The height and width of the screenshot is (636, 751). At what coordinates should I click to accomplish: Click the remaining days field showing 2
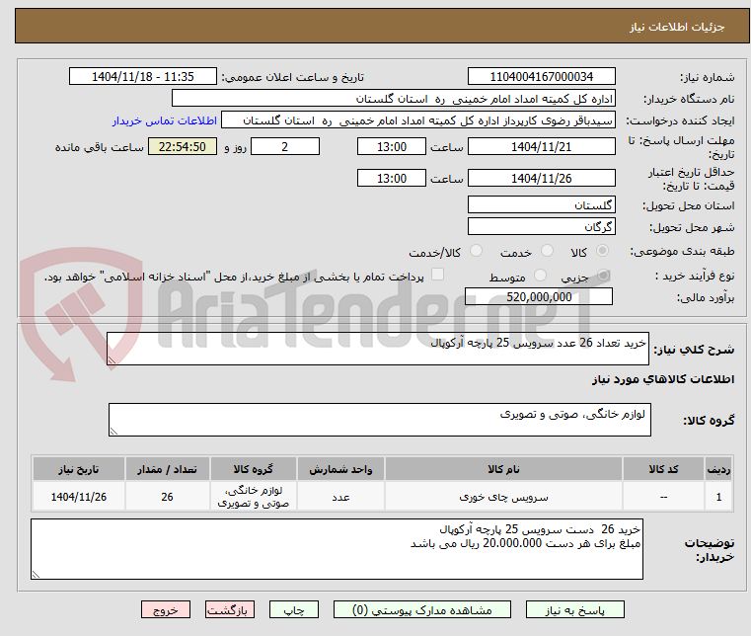click(285, 147)
